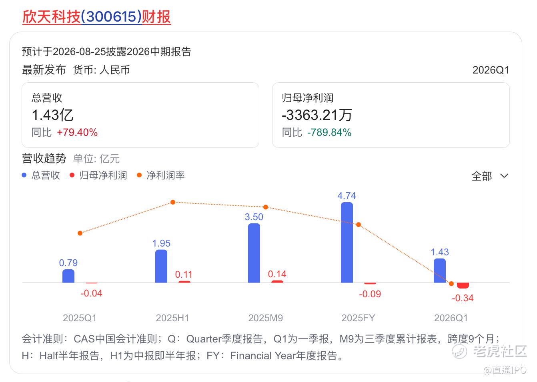The image size is (537, 382).
Task: Select the red 2025H1 net profit bar
Action: point(184,282)
